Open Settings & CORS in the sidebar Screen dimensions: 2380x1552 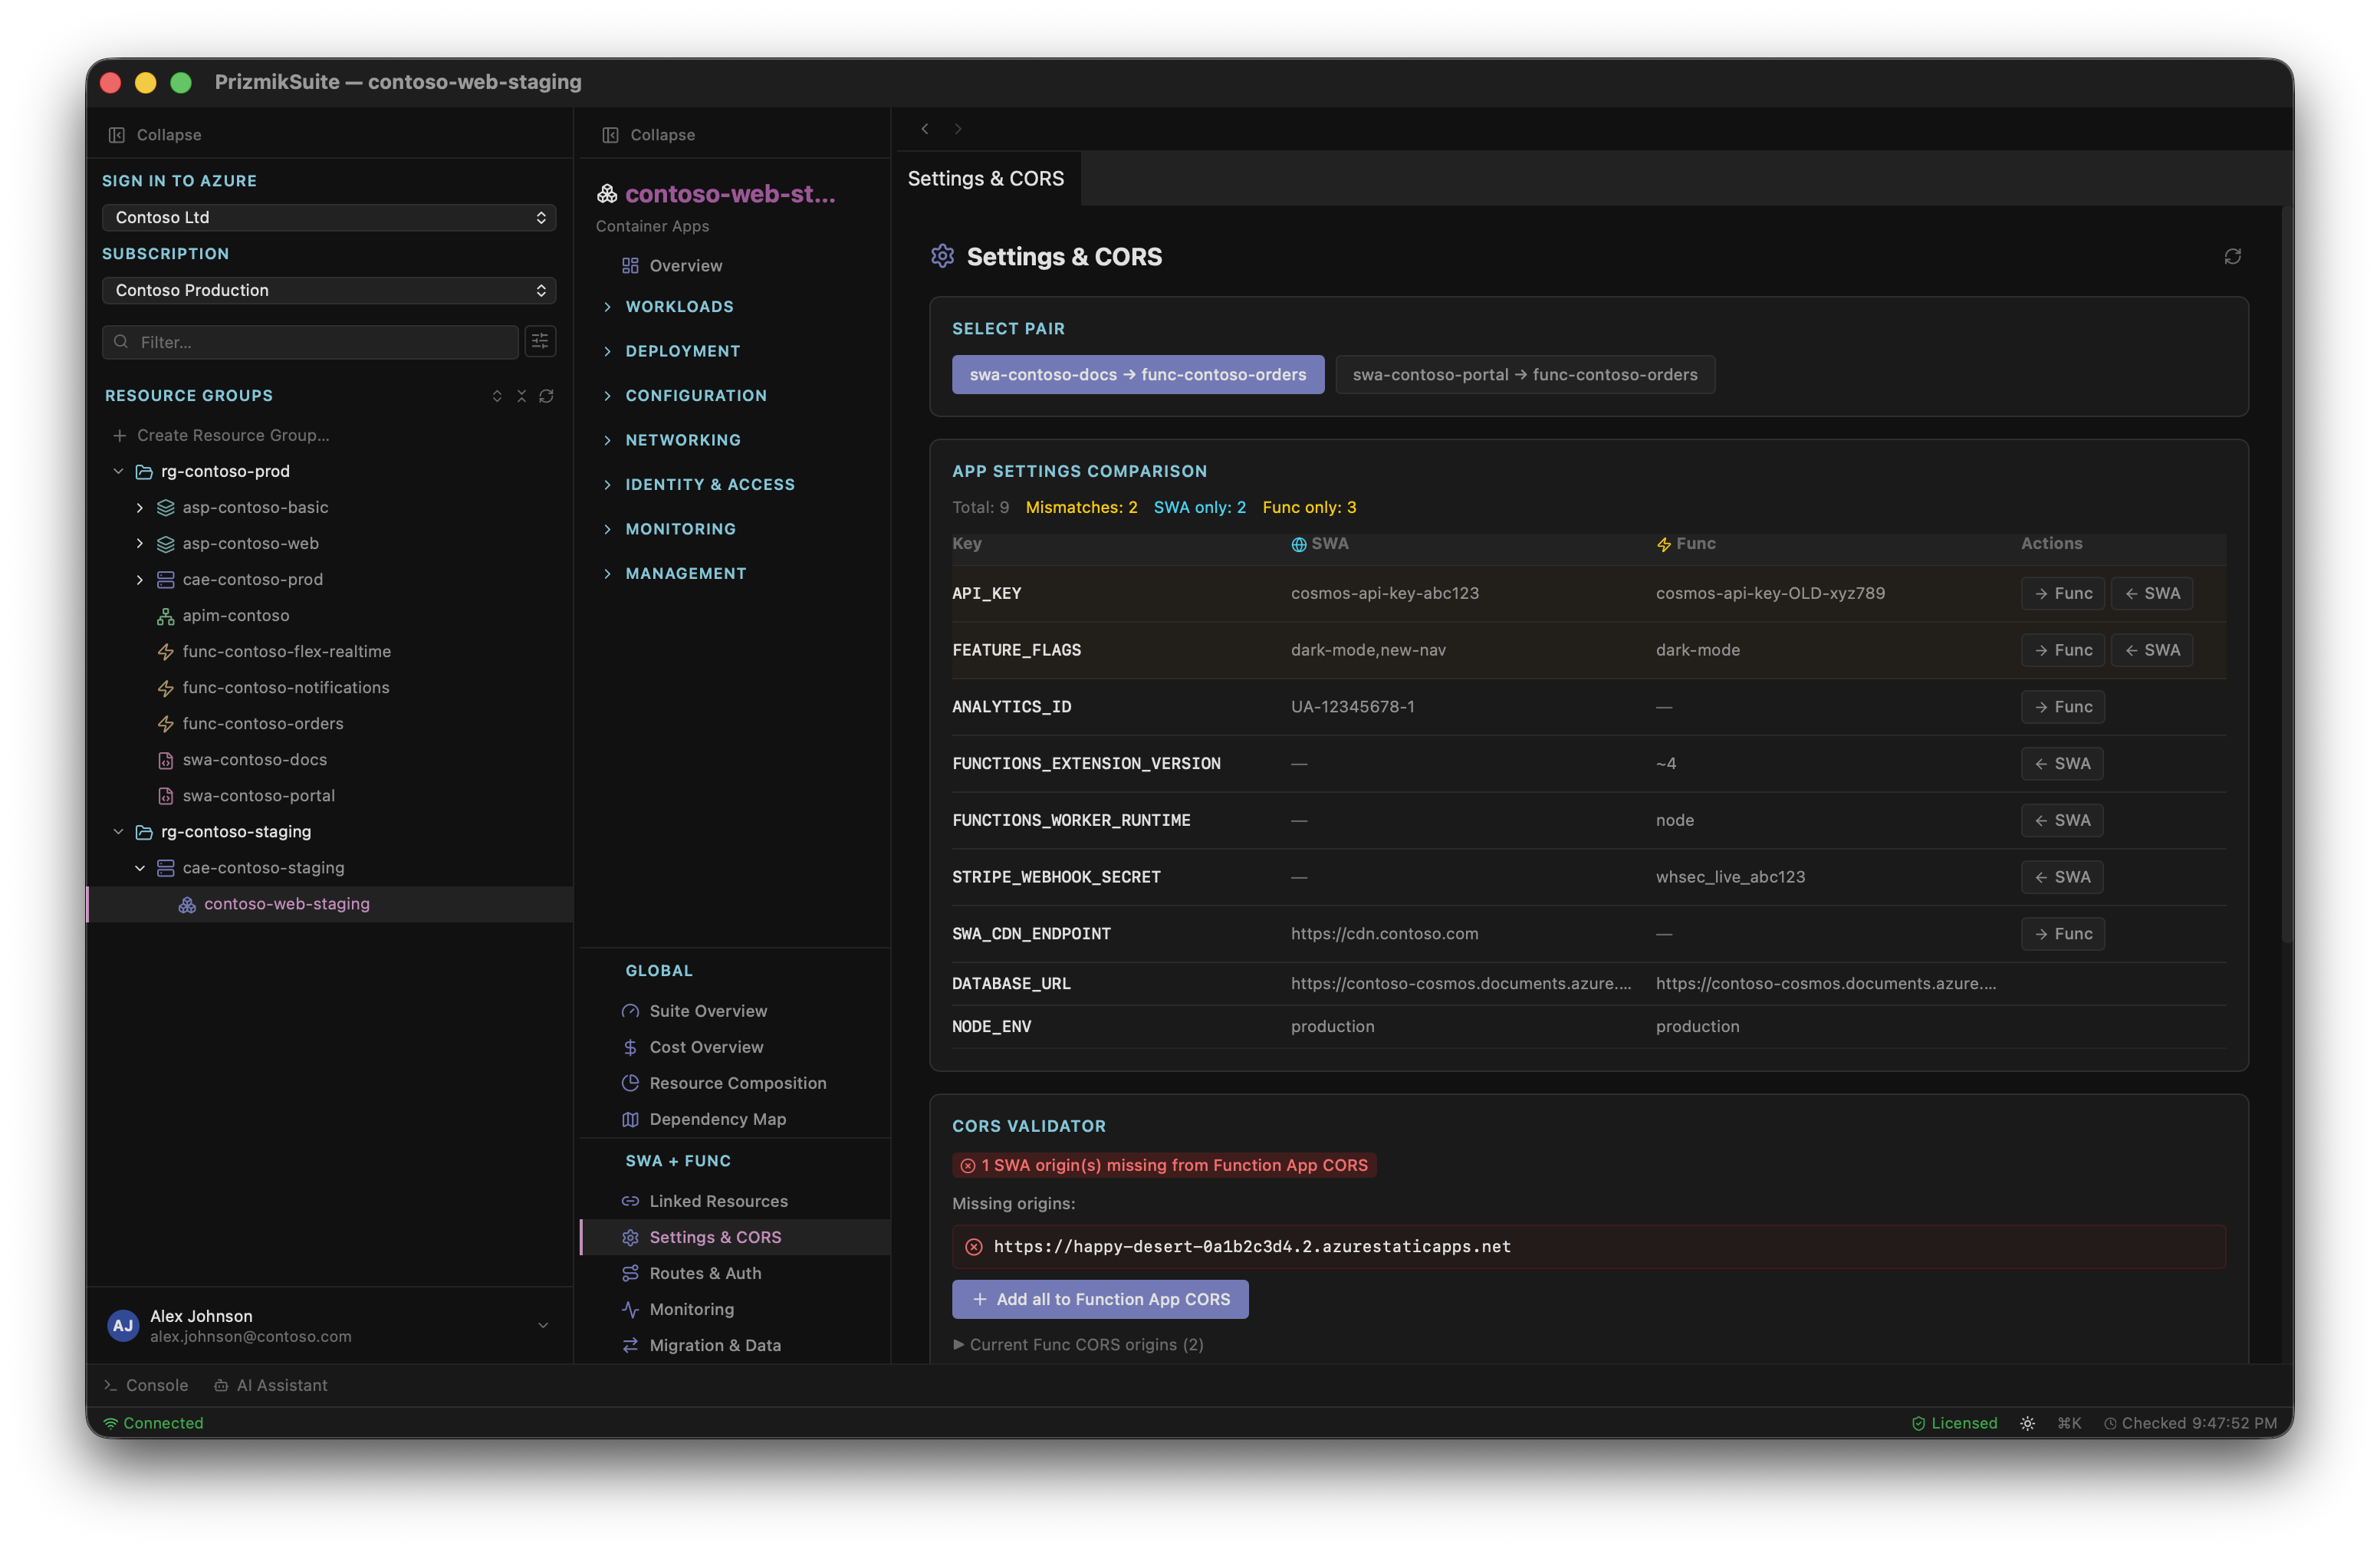point(735,1237)
